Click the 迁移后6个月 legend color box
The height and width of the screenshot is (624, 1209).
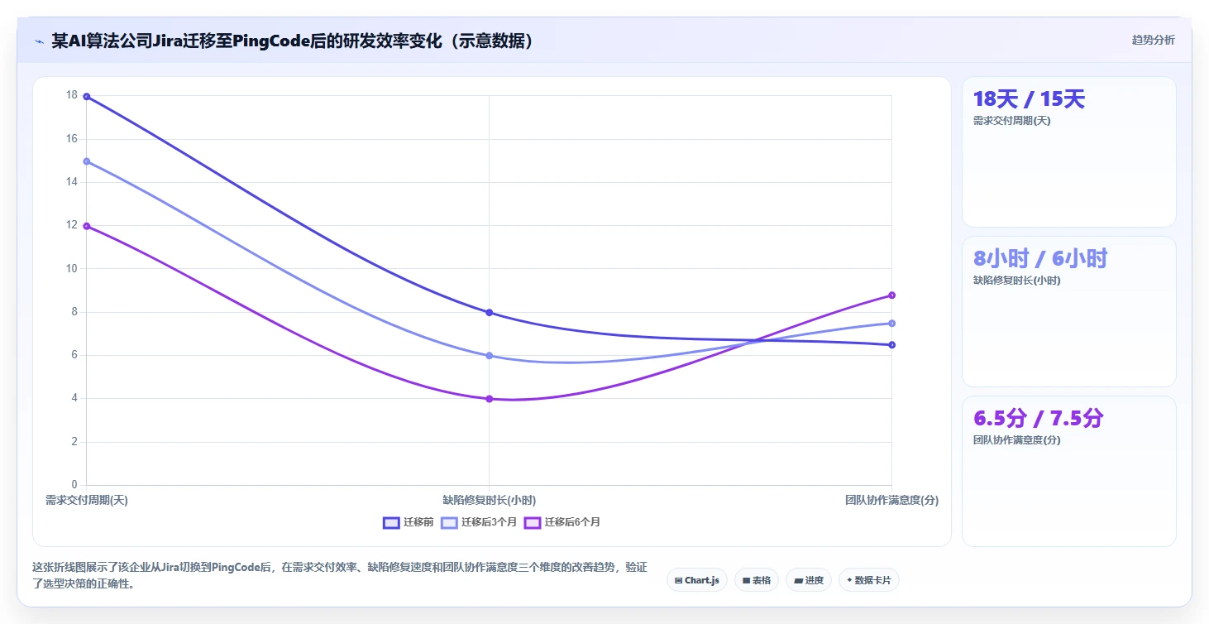[533, 522]
